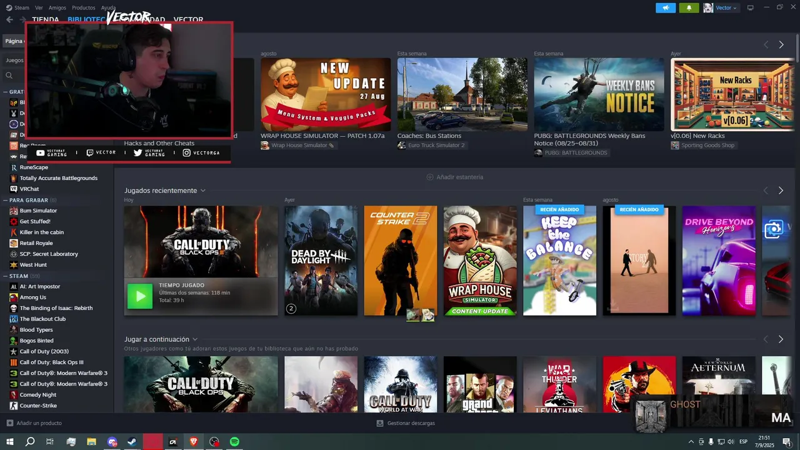
Task: Select The Binding of Isaac: Rebirth
Action: click(x=56, y=308)
